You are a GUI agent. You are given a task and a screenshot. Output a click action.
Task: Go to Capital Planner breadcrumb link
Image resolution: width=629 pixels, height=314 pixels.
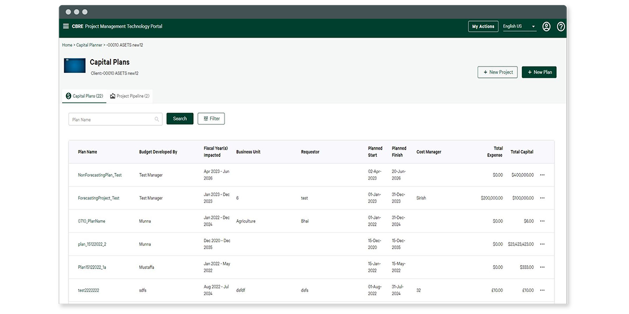[x=89, y=45]
